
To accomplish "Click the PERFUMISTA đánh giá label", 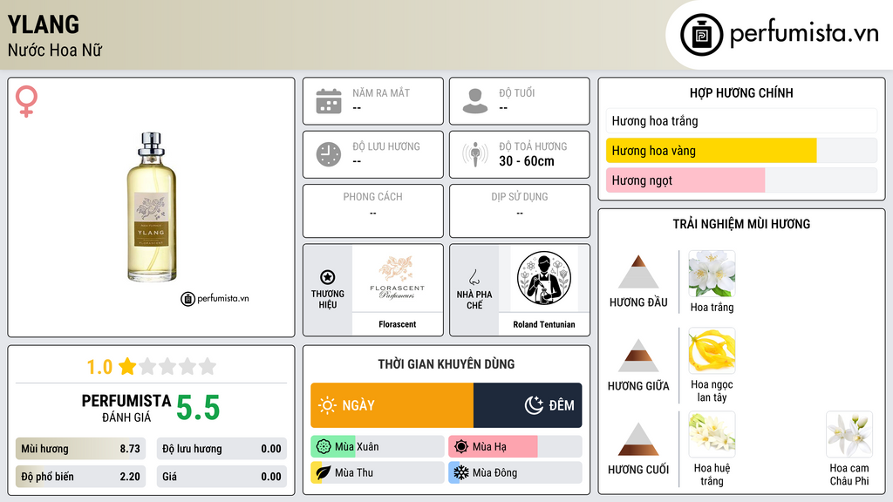I will pos(126,408).
